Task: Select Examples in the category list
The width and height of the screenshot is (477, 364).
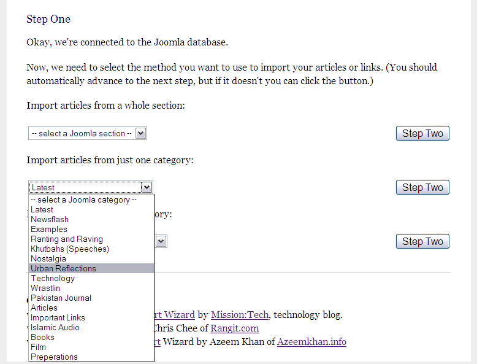Action: pos(49,229)
